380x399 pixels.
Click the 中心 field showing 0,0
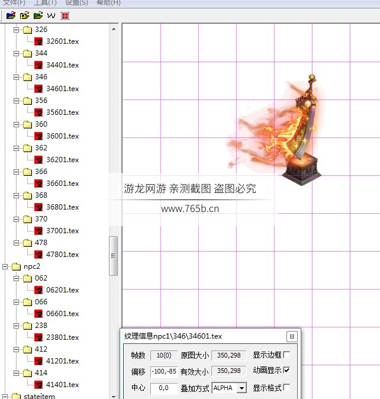[x=164, y=388]
